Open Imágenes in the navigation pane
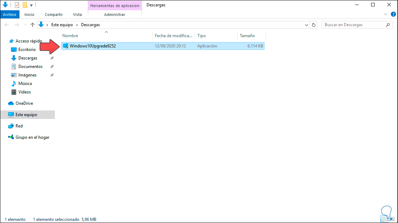The width and height of the screenshot is (398, 223). click(27, 75)
